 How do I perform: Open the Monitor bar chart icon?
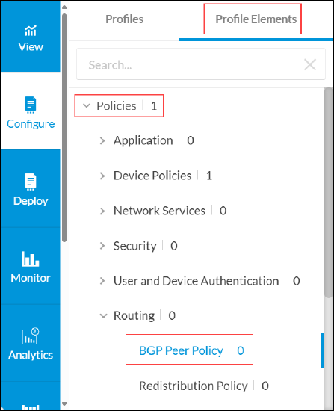31,259
